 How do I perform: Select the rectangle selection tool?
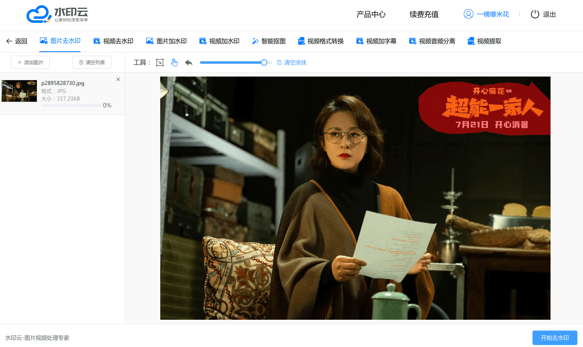click(x=160, y=63)
